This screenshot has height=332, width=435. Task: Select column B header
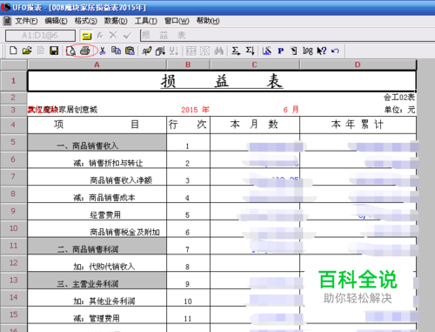coord(188,64)
